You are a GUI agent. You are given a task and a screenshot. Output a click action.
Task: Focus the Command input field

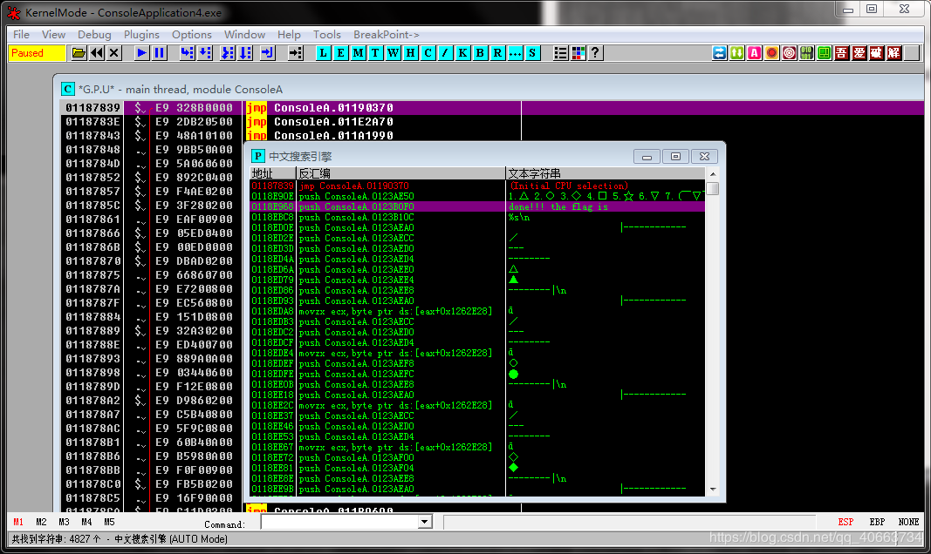coord(340,522)
